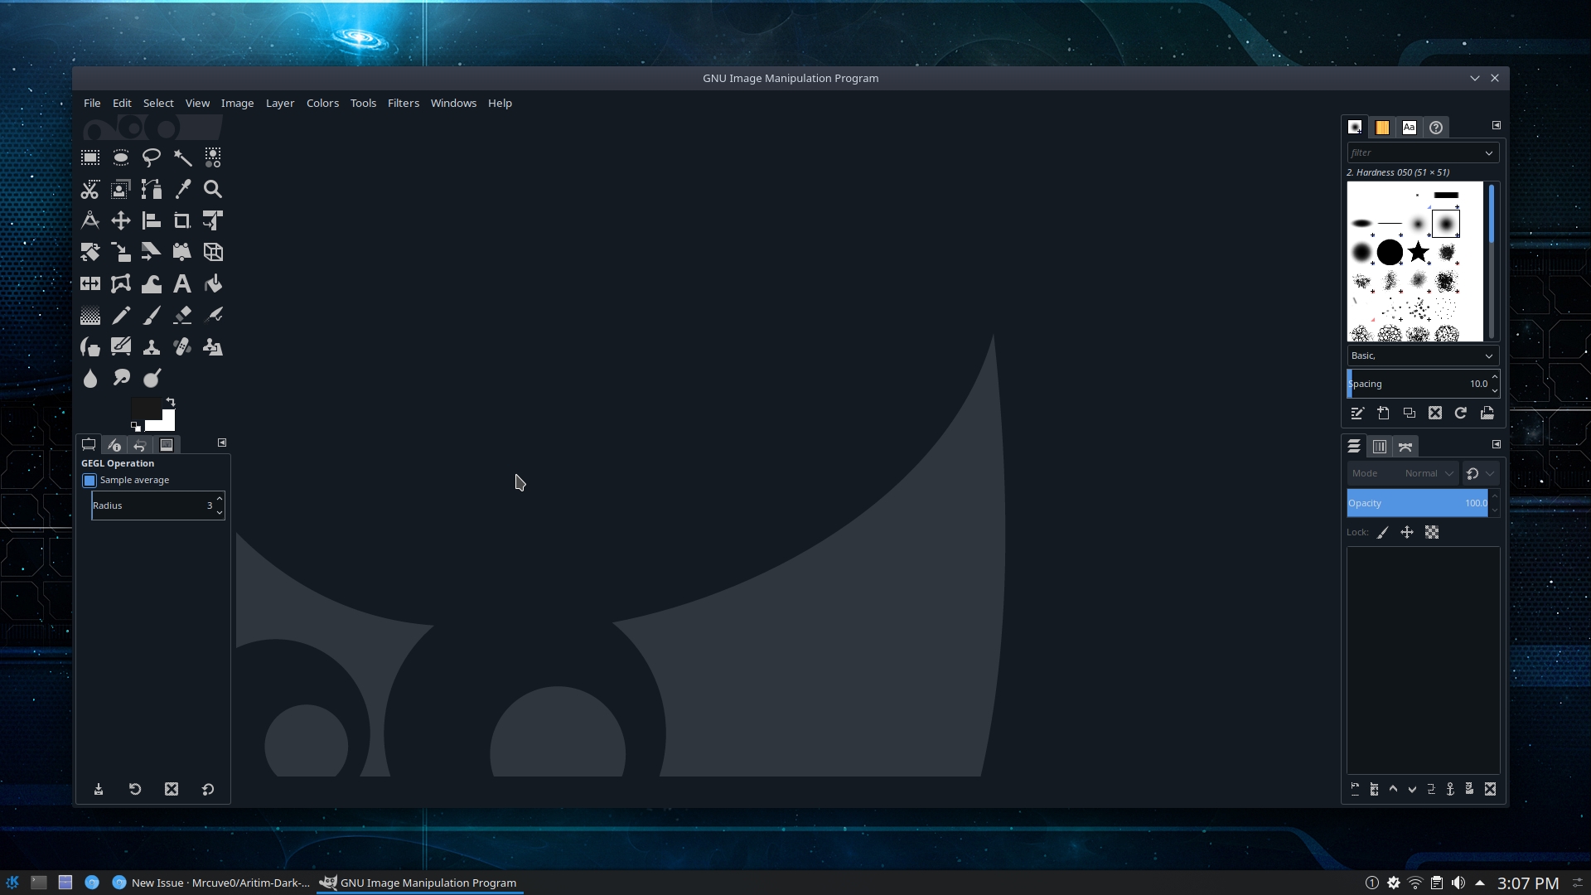This screenshot has height=895, width=1591.
Task: Choose the Free Select lasso tool
Action: pos(152,157)
